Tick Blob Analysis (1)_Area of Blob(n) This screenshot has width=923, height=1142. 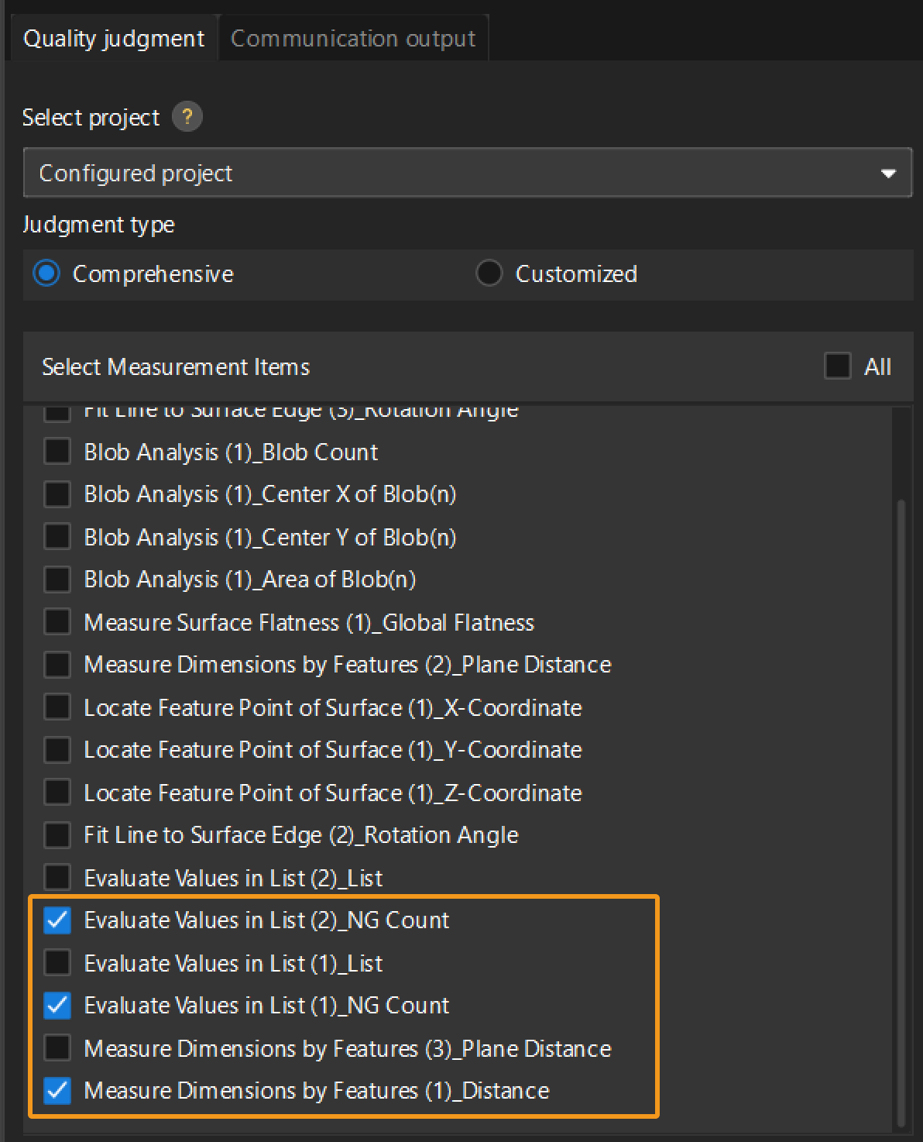click(x=57, y=580)
